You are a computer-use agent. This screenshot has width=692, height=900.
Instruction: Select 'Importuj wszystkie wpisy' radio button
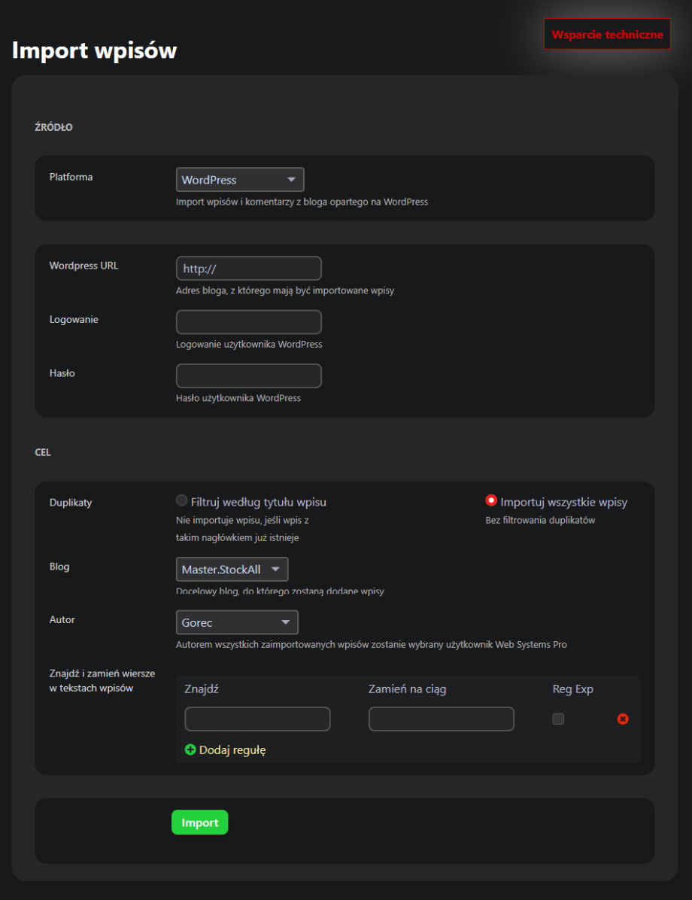(491, 500)
